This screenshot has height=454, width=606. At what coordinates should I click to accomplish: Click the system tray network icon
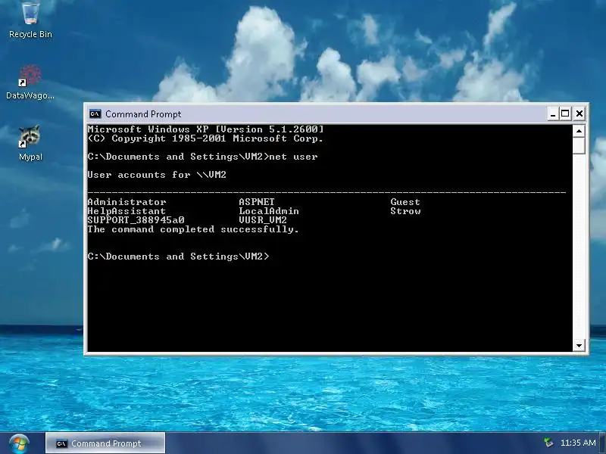click(548, 443)
